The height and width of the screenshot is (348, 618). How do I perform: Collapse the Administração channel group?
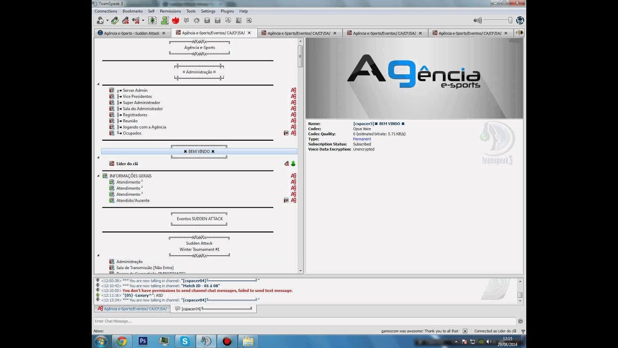click(98, 84)
